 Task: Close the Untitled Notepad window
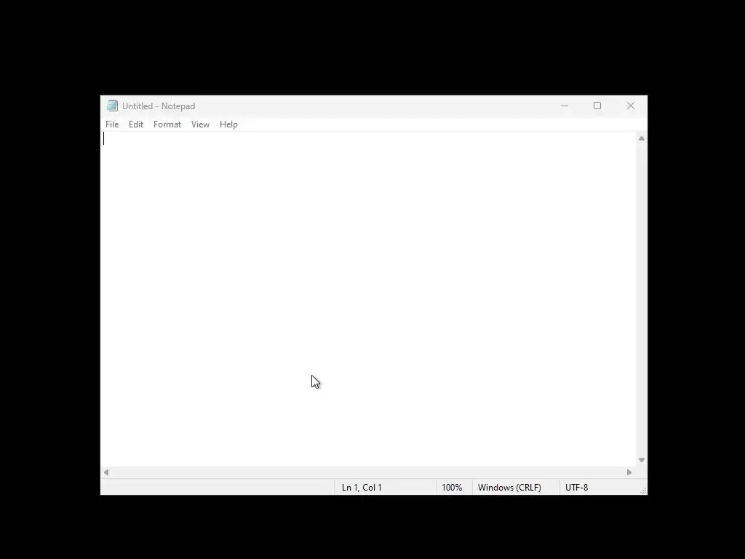(x=631, y=106)
